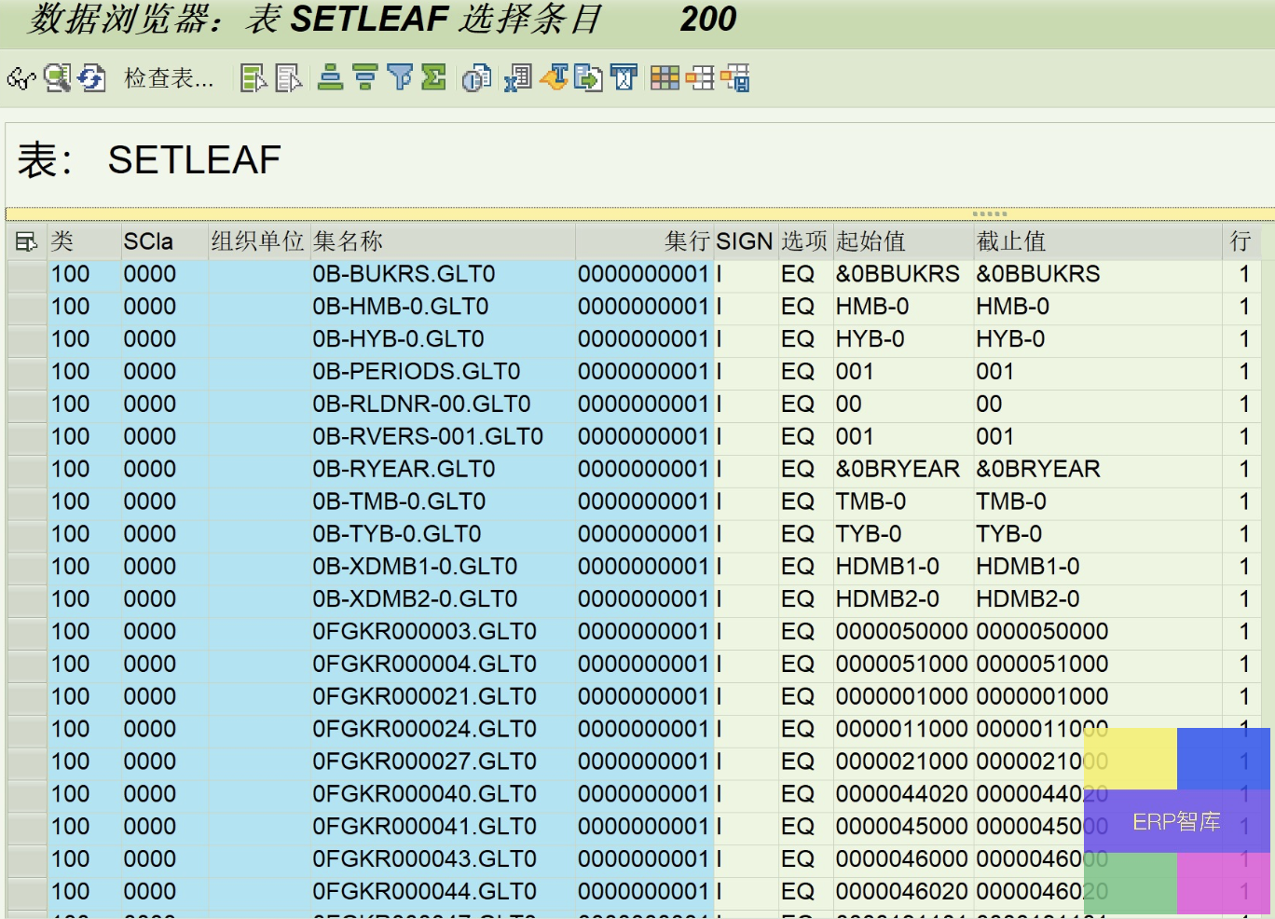Click the 集名称 column header
Screen dimensions: 1275x919
pos(348,242)
